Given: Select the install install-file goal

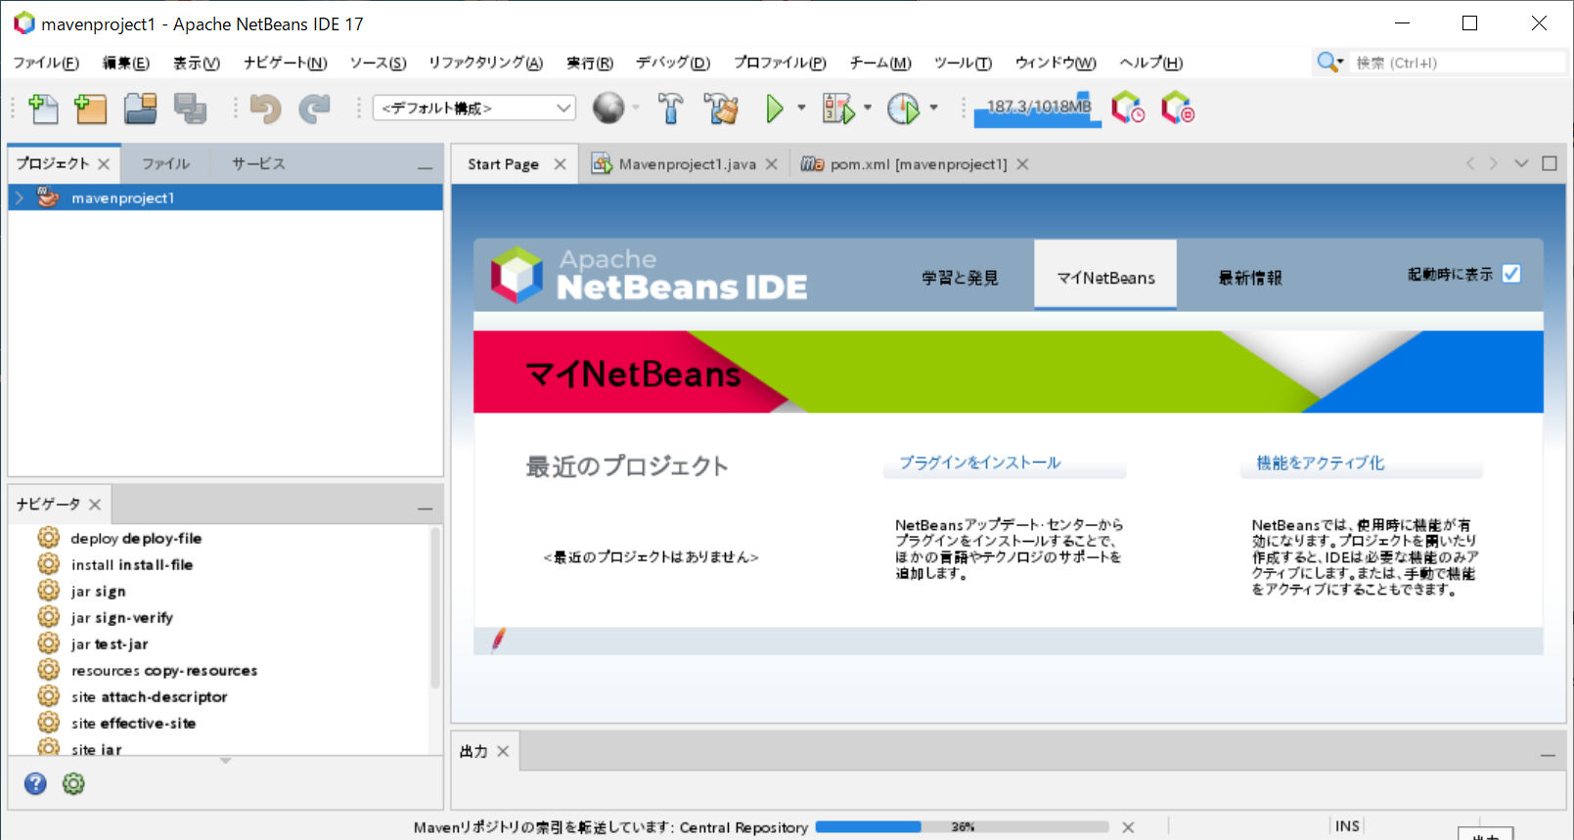Looking at the screenshot, I should pos(132,564).
